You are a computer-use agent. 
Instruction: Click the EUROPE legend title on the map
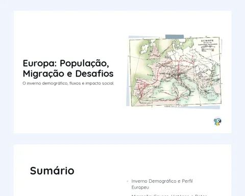point(207,41)
